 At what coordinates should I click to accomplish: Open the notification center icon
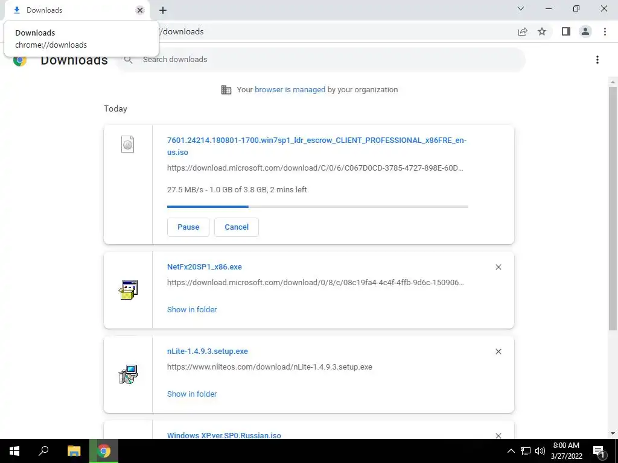(599, 451)
